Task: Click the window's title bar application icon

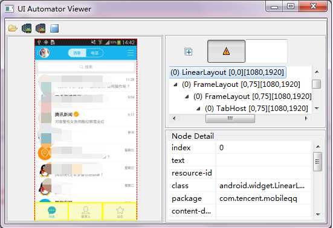Action: click(x=9, y=9)
